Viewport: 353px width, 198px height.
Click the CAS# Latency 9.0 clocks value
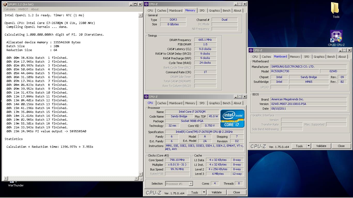205,49
